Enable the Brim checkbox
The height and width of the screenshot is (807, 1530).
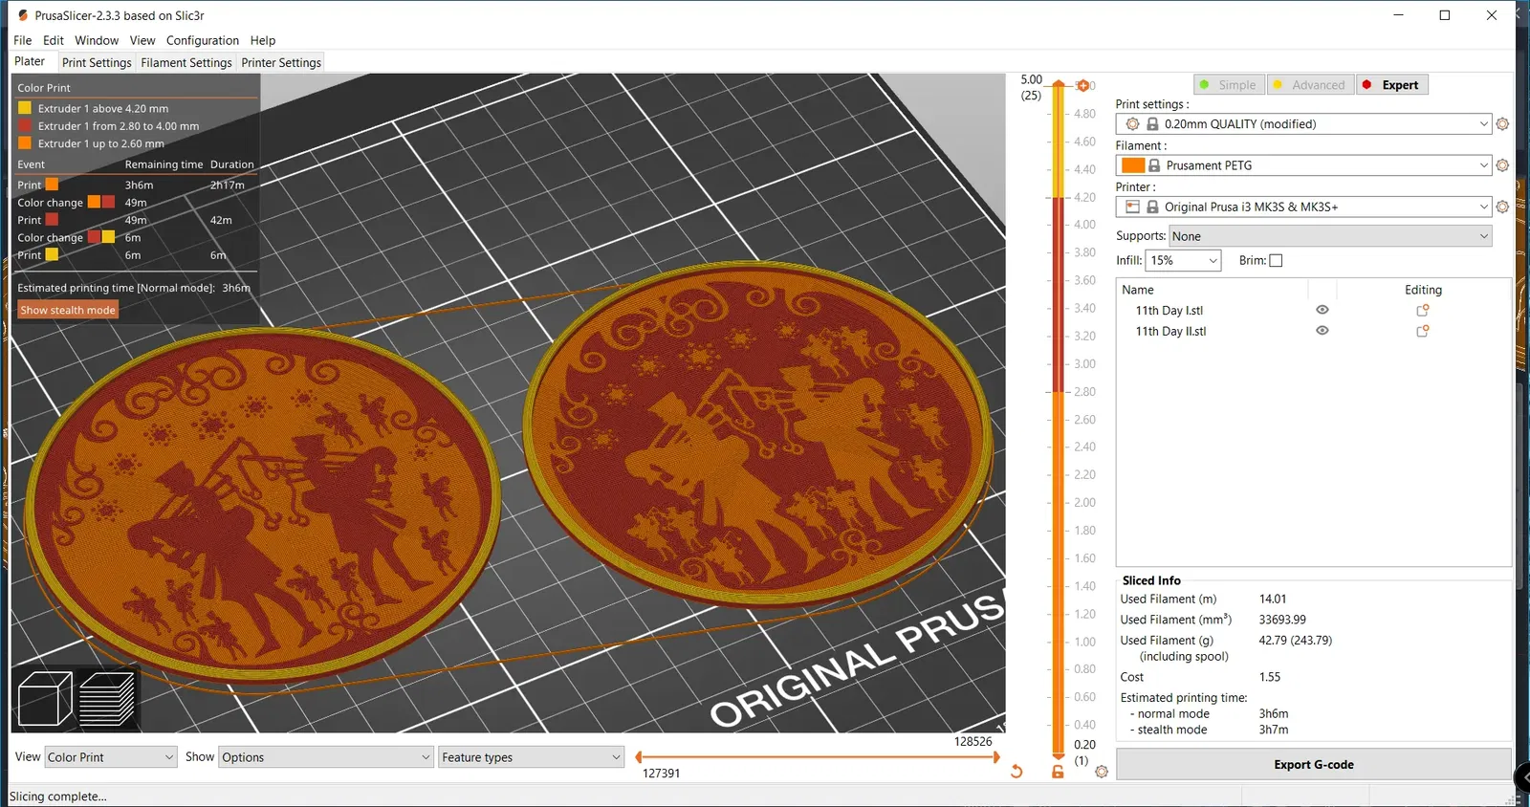(1276, 260)
